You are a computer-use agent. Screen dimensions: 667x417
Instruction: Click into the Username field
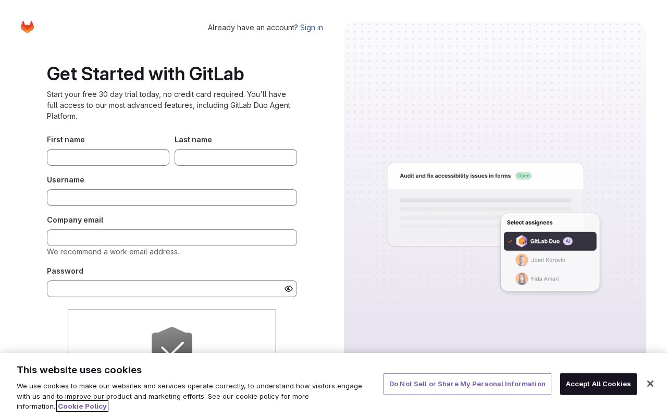coord(172,198)
